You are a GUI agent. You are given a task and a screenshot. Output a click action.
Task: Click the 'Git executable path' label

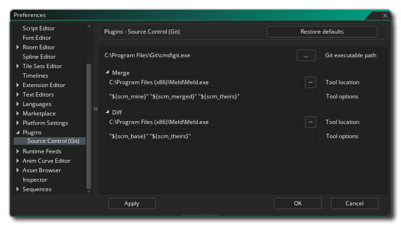click(x=351, y=55)
